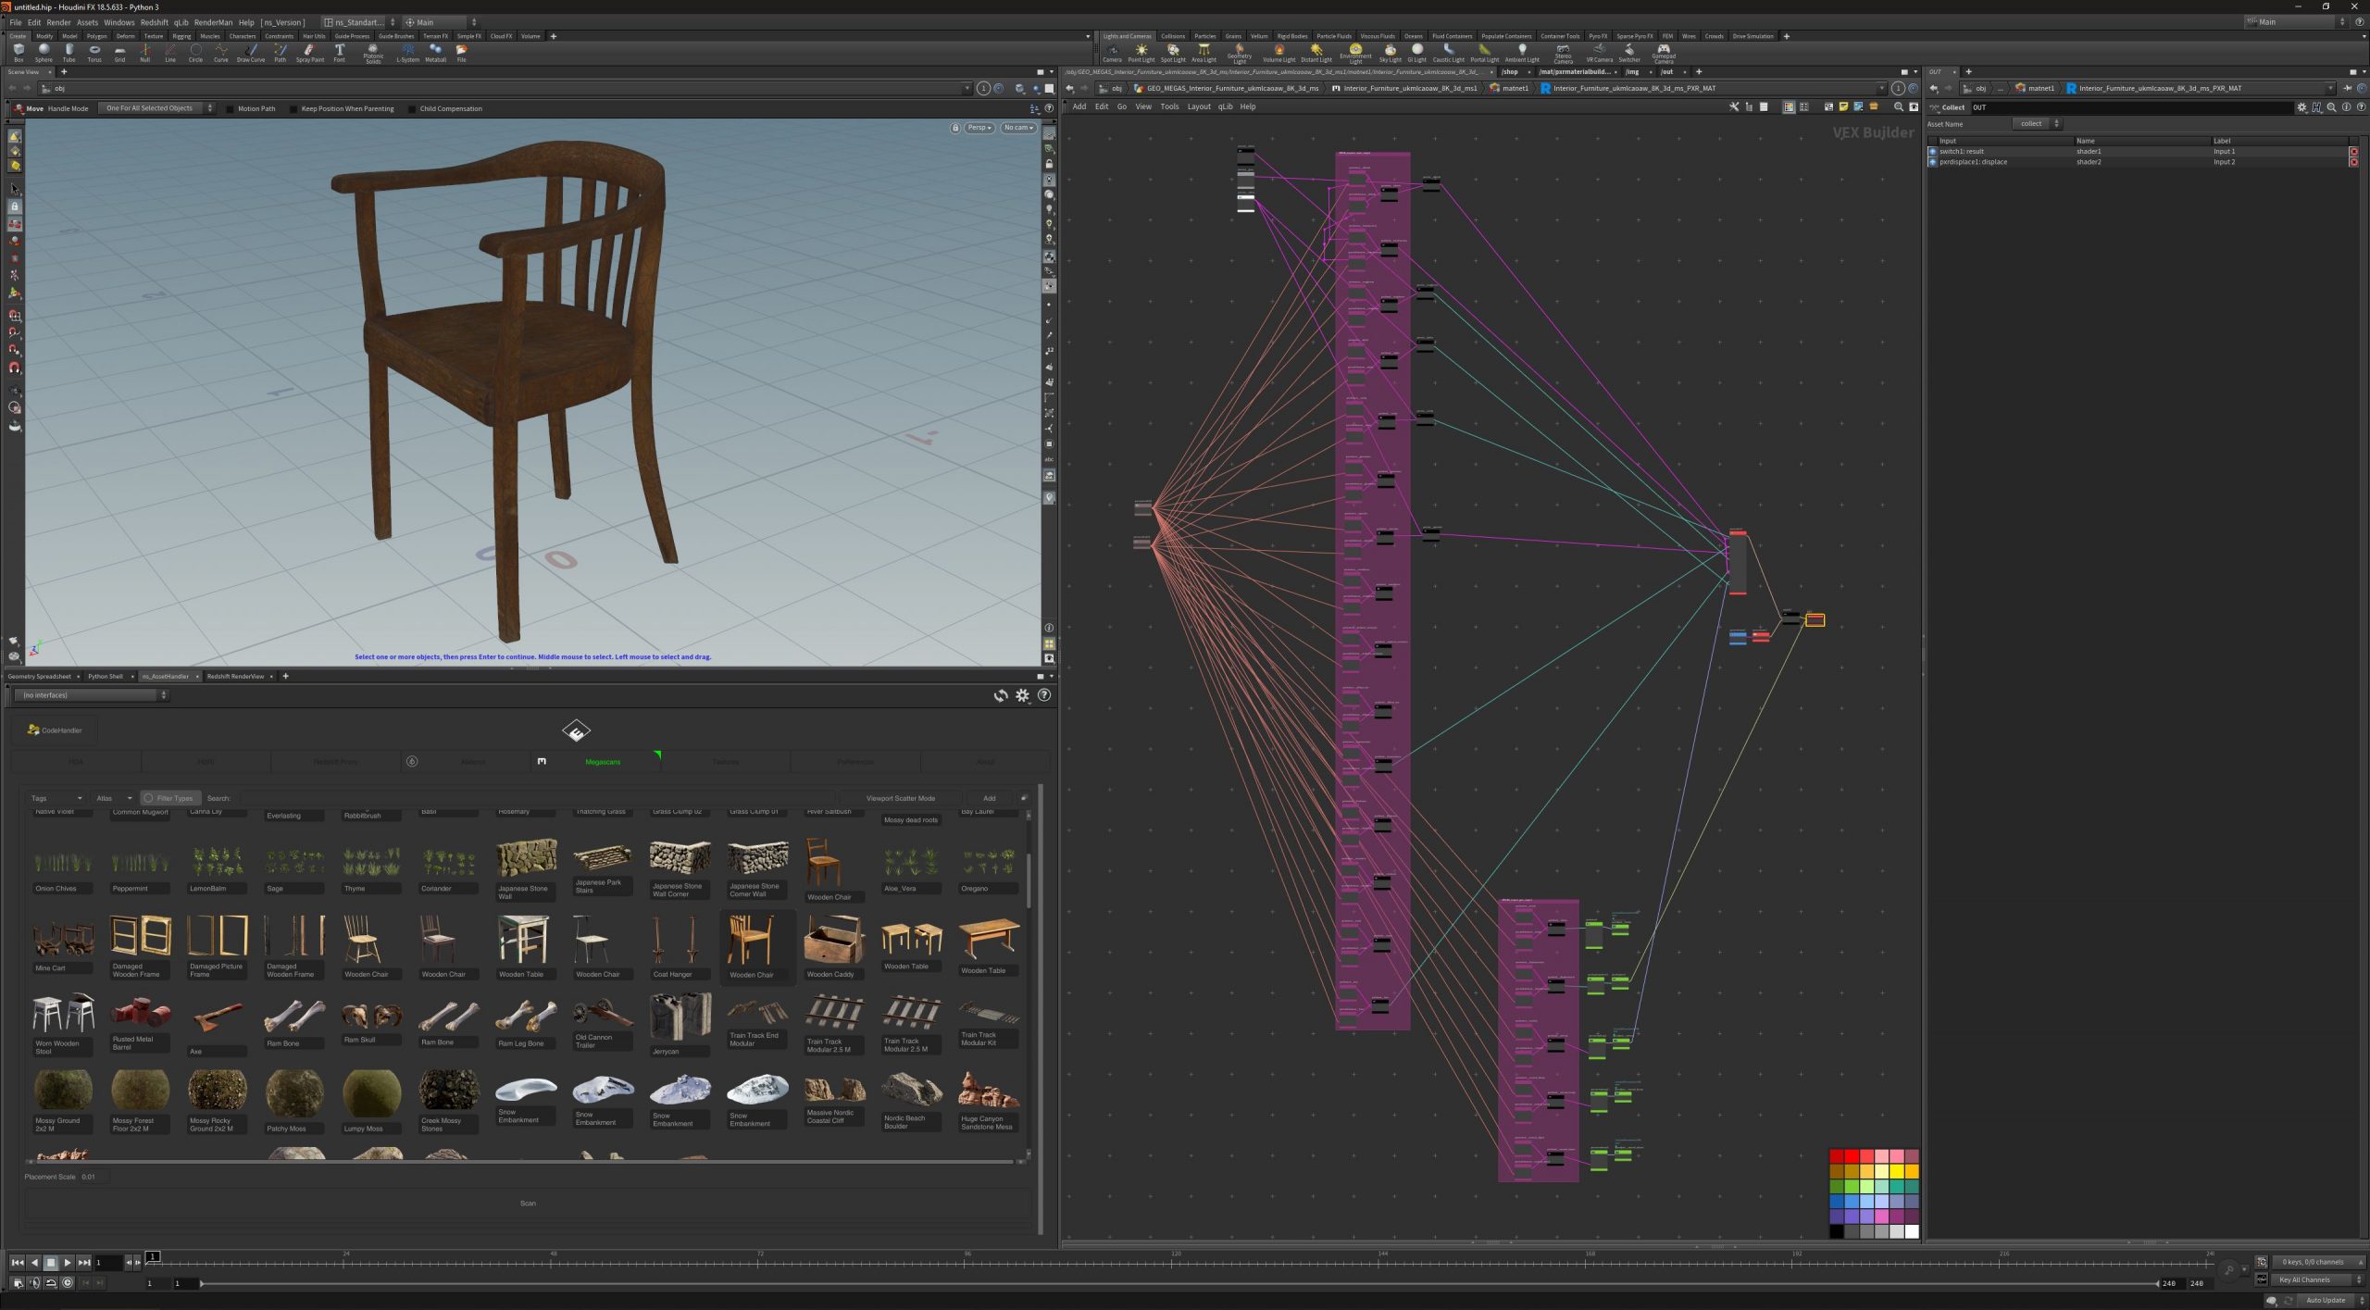2370x1310 pixels.
Task: Toggle Keep Position When Parenting
Action: [x=294, y=108]
